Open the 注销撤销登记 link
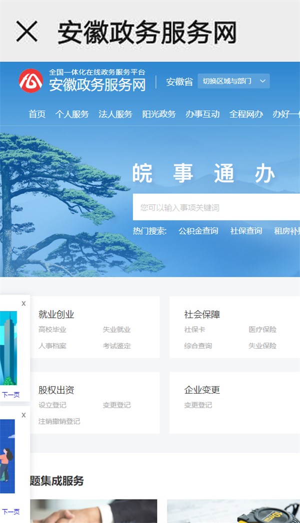Image resolution: width=300 pixels, height=523 pixels. pyautogui.click(x=59, y=421)
